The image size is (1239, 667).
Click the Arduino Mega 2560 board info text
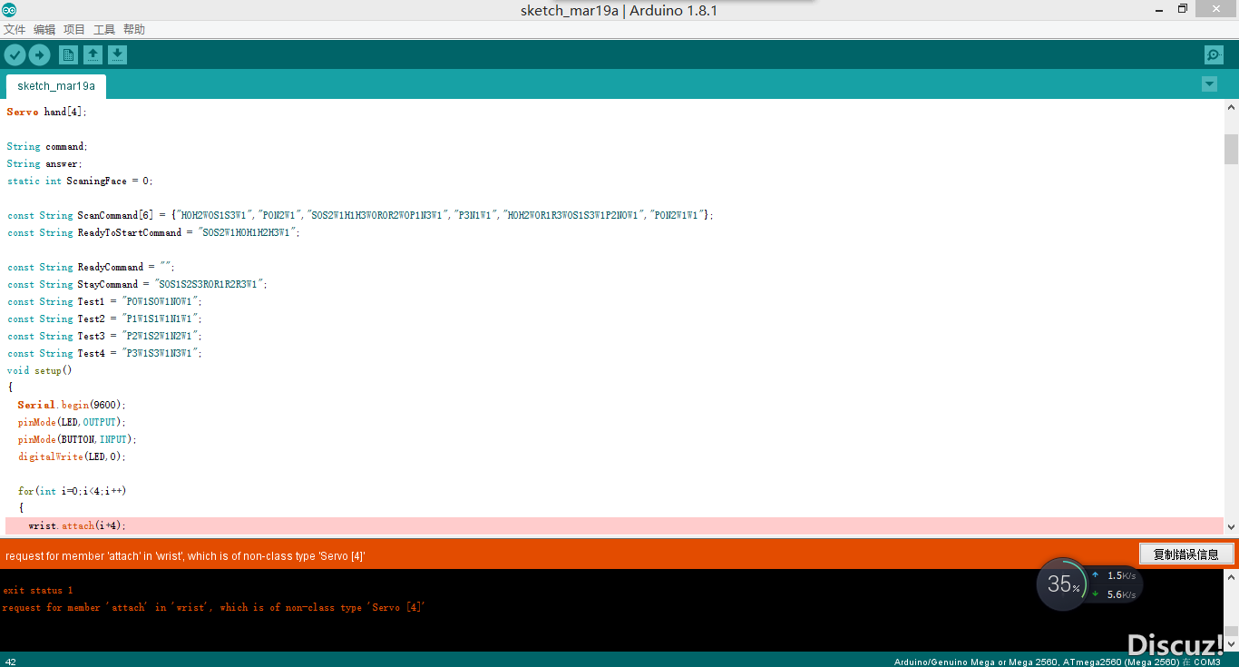point(1058,662)
